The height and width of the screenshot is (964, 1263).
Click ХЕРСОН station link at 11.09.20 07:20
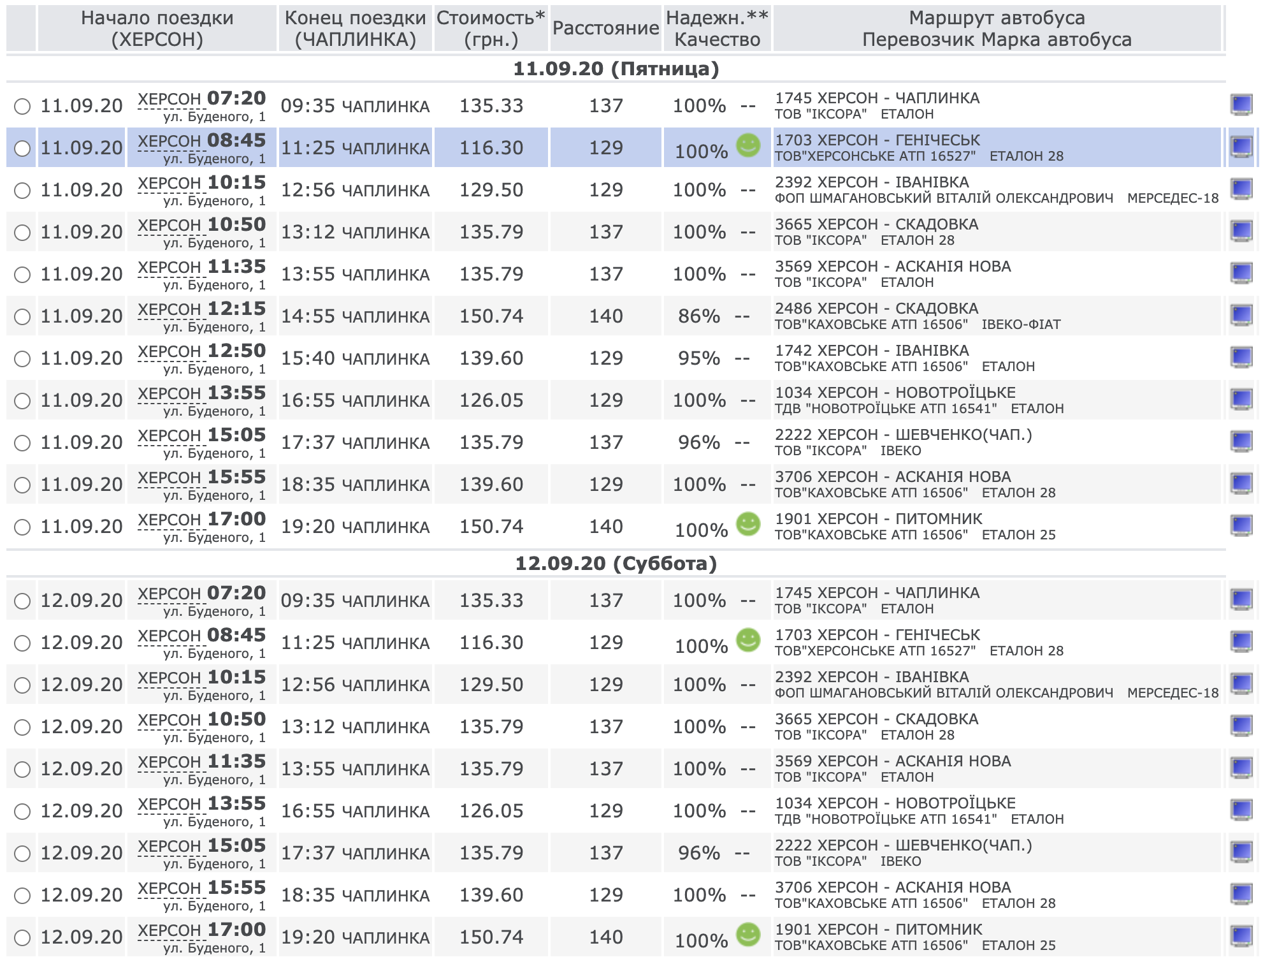tap(170, 99)
